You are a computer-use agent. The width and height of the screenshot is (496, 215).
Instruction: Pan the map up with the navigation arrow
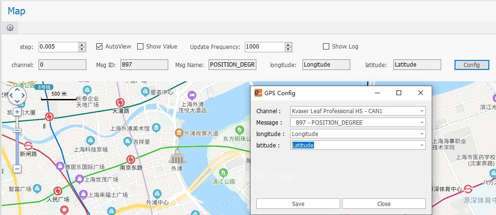coord(17,90)
